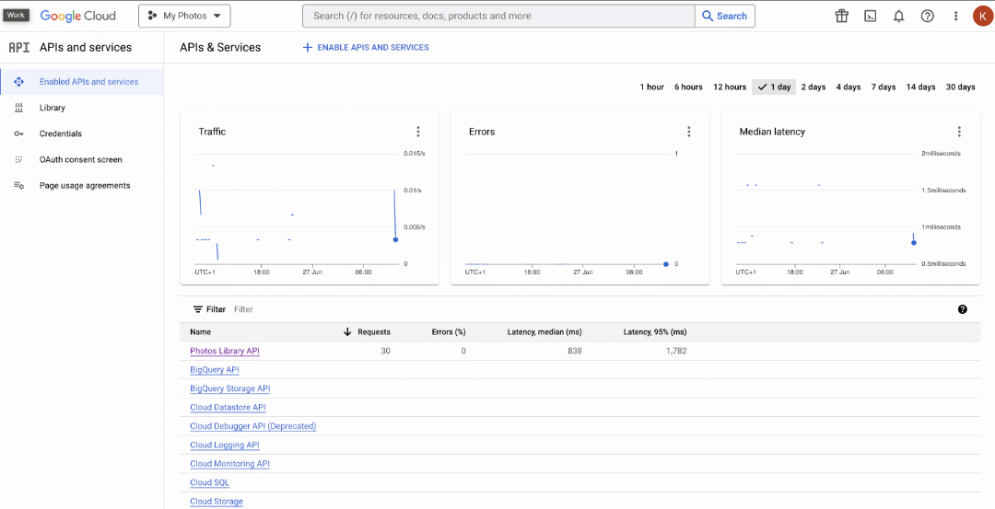Click the Name column header
Image resolution: width=995 pixels, height=509 pixels.
tap(201, 331)
